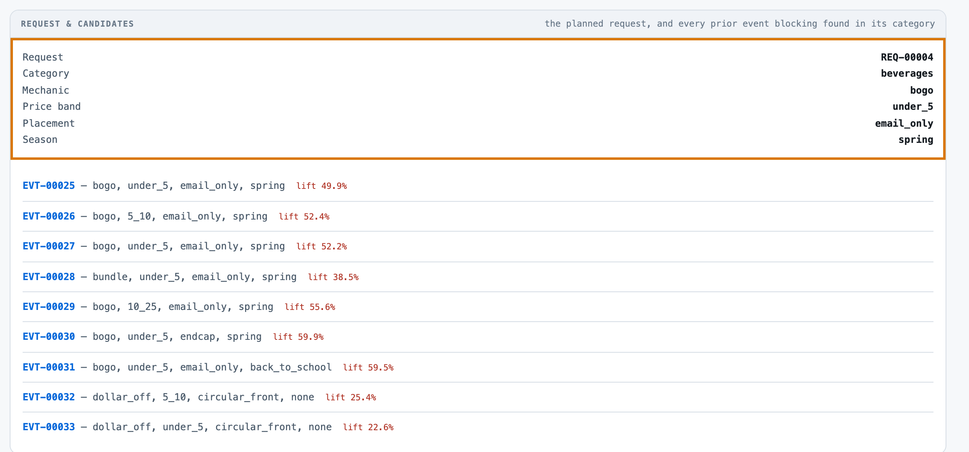Click the REQ-00004 request value
This screenshot has height=452, width=969.
click(x=907, y=57)
